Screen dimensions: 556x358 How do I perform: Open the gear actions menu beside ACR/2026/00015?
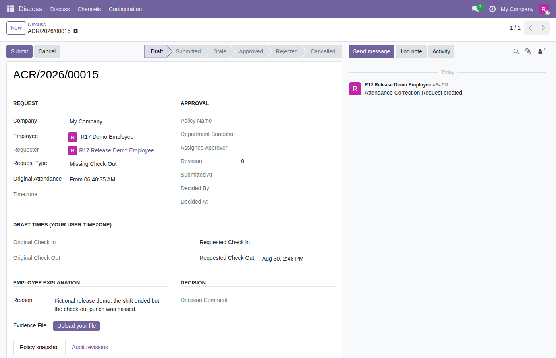pyautogui.click(x=76, y=31)
